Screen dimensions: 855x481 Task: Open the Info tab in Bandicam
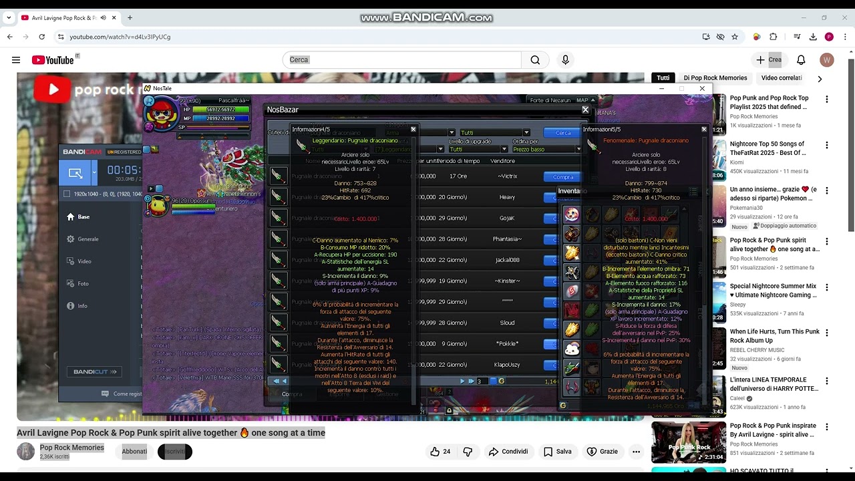(x=77, y=306)
